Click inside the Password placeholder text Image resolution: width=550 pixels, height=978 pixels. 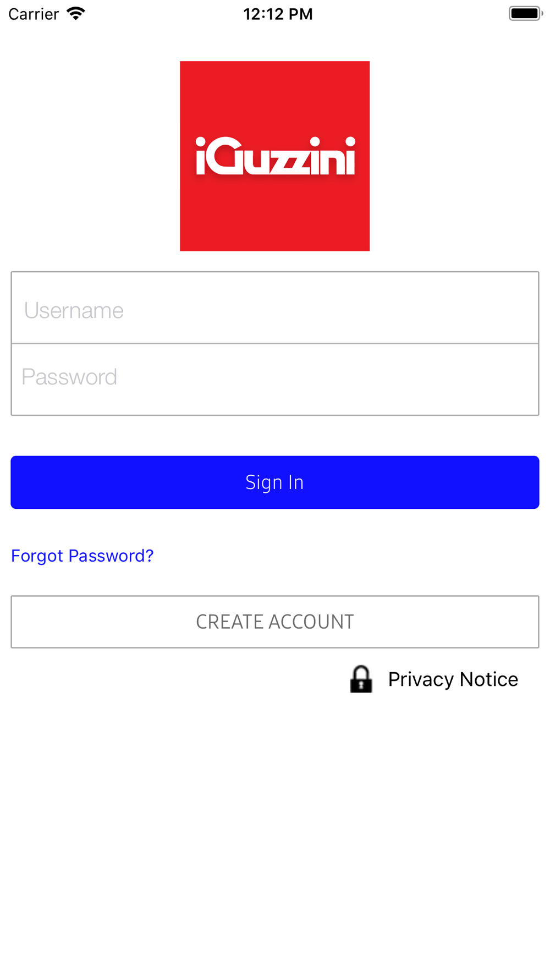[69, 377]
